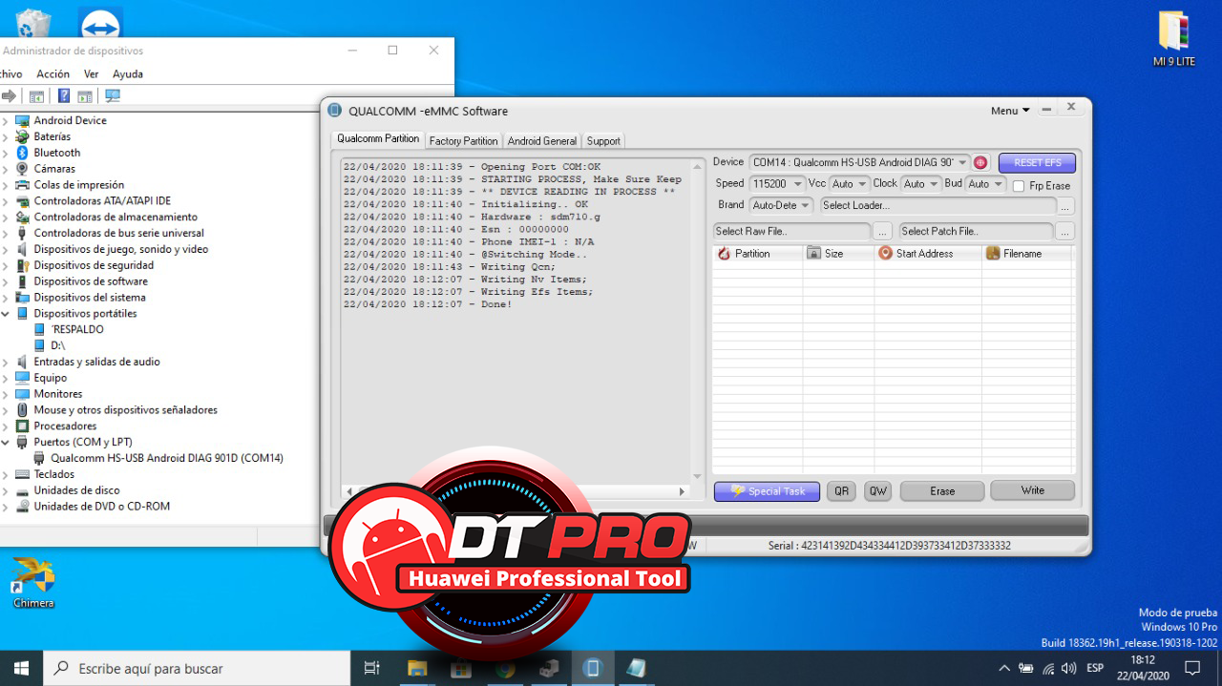The width and height of the screenshot is (1222, 686).
Task: Click the scan for hardware changes monitor icon
Action: (113, 95)
